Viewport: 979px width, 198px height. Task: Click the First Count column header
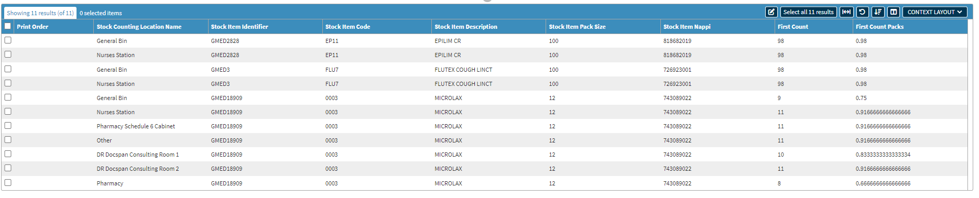click(x=792, y=27)
